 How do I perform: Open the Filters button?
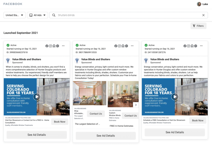pyautogui.click(x=198, y=26)
